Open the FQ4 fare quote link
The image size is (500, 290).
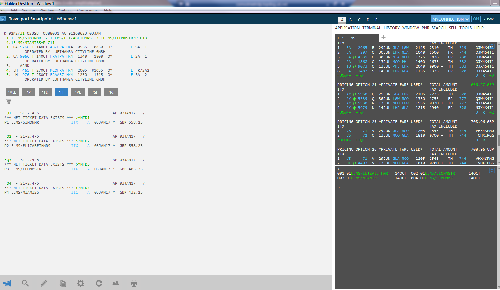[x=8, y=183]
